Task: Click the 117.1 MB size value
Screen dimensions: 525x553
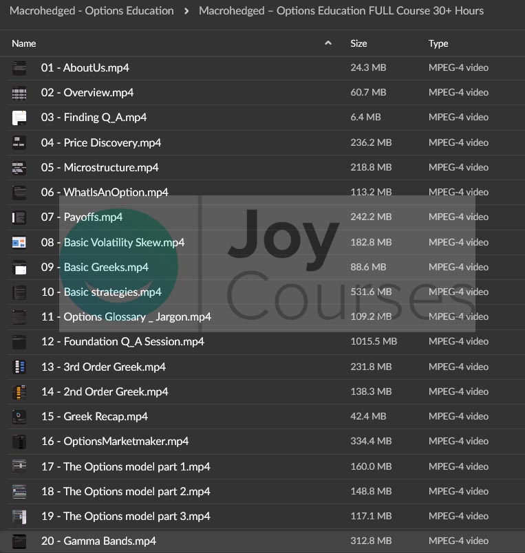Action: point(371,517)
